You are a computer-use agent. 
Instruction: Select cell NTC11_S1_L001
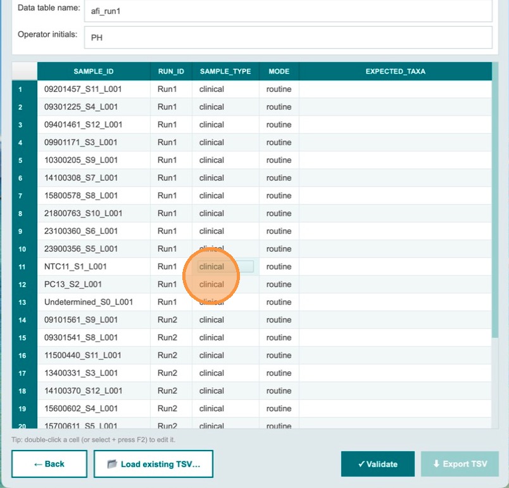(94, 267)
